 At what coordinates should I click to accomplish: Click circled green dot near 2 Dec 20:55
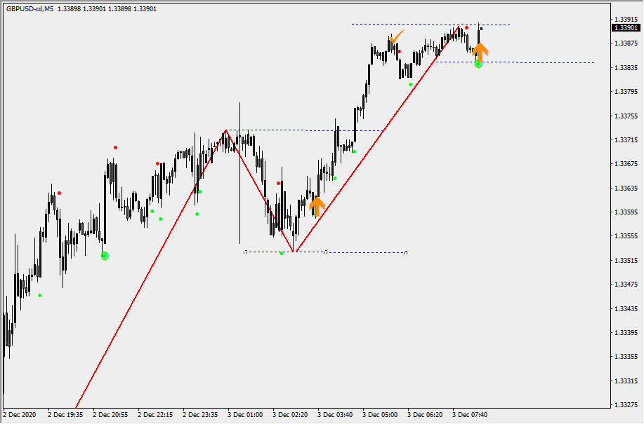[105, 256]
